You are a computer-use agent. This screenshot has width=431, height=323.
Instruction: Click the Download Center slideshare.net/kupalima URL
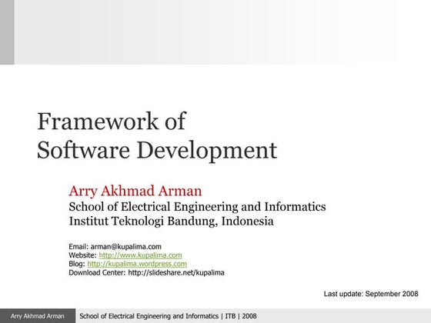pos(176,273)
